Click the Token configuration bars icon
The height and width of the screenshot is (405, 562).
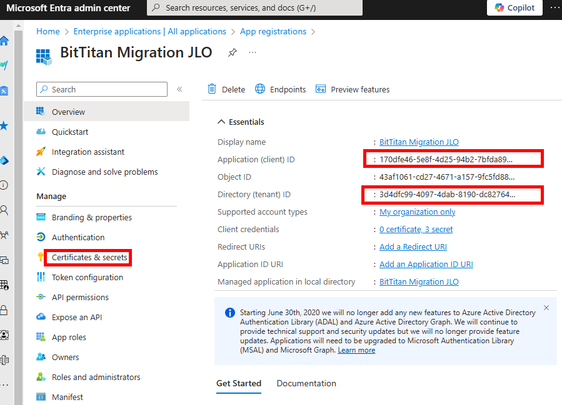click(x=41, y=276)
